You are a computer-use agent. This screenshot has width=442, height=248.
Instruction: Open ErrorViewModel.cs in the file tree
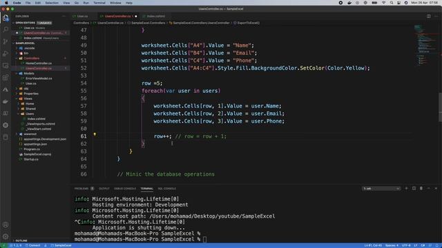(39, 79)
